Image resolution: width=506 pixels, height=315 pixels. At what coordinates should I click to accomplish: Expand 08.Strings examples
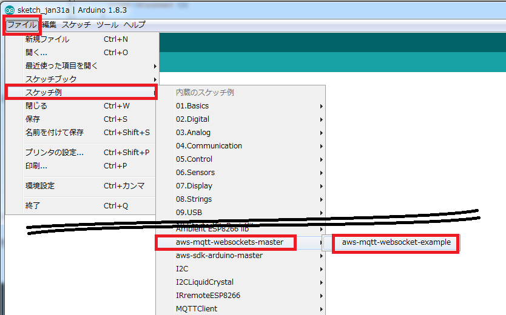click(x=240, y=199)
